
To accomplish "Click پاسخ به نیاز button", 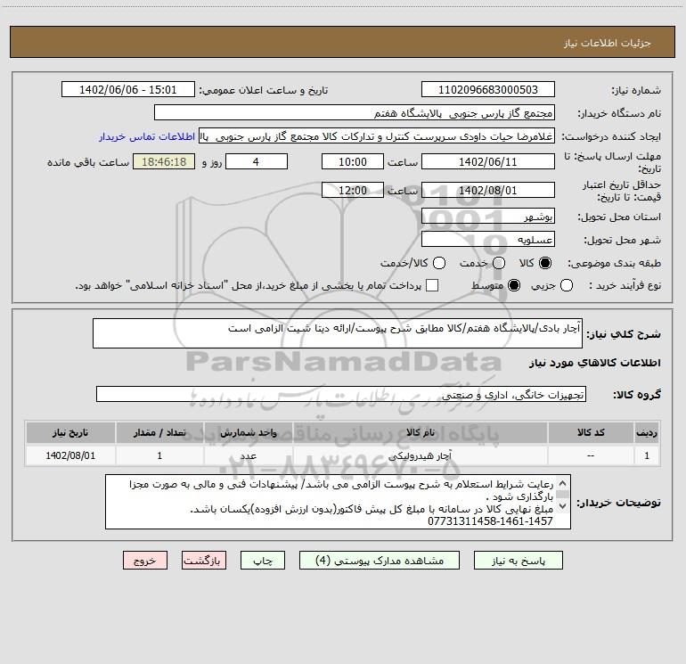I will coord(519,561).
